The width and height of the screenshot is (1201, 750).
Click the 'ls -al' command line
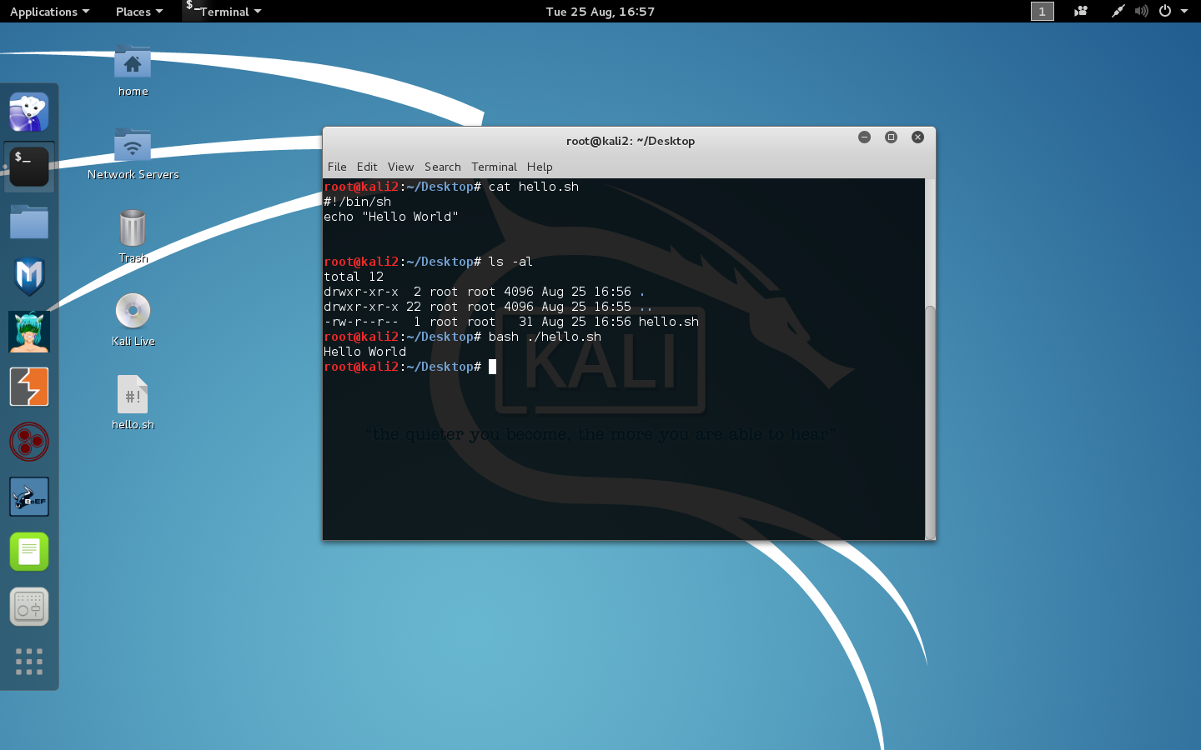(x=428, y=262)
